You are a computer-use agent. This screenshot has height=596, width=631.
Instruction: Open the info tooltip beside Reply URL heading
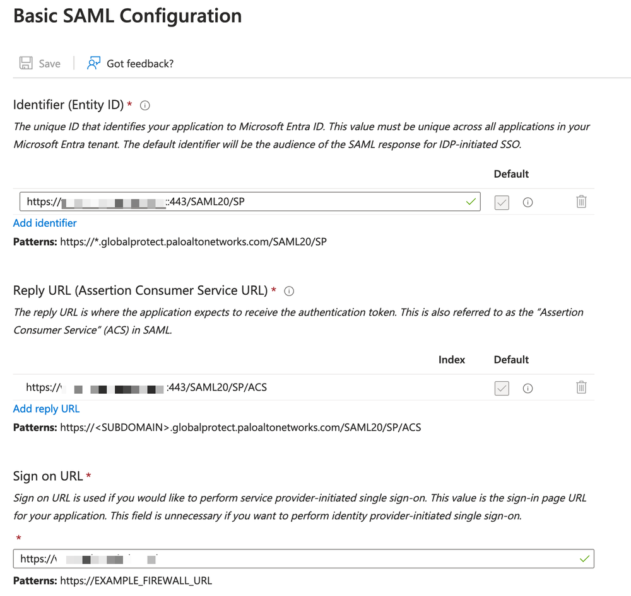point(289,291)
